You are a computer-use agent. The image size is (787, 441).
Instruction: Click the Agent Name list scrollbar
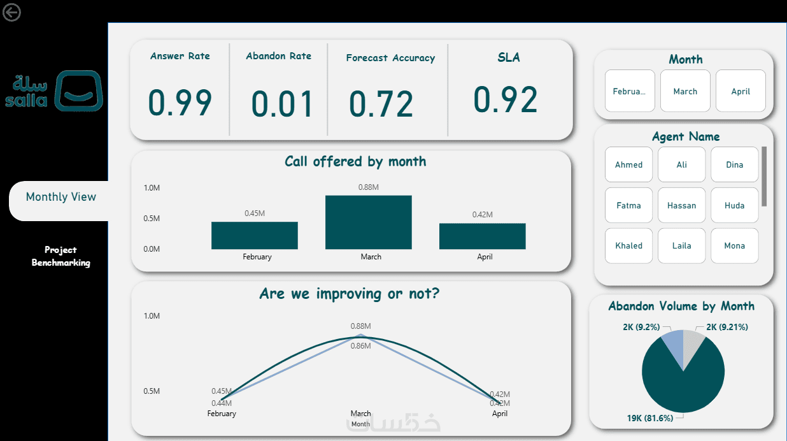click(764, 177)
